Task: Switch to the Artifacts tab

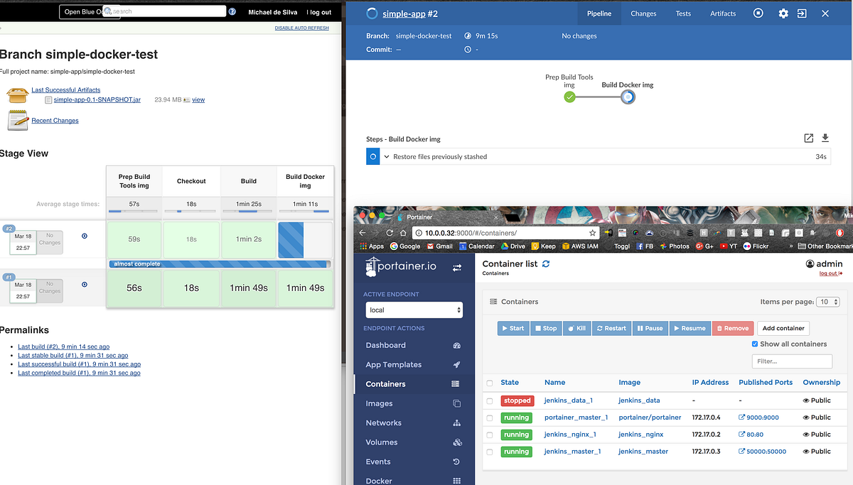Action: coord(723,13)
